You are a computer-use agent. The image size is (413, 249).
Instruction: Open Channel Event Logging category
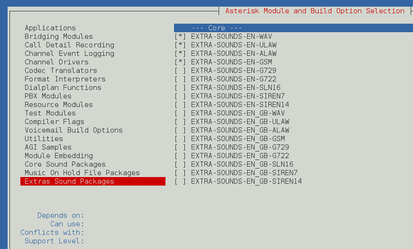coord(70,53)
